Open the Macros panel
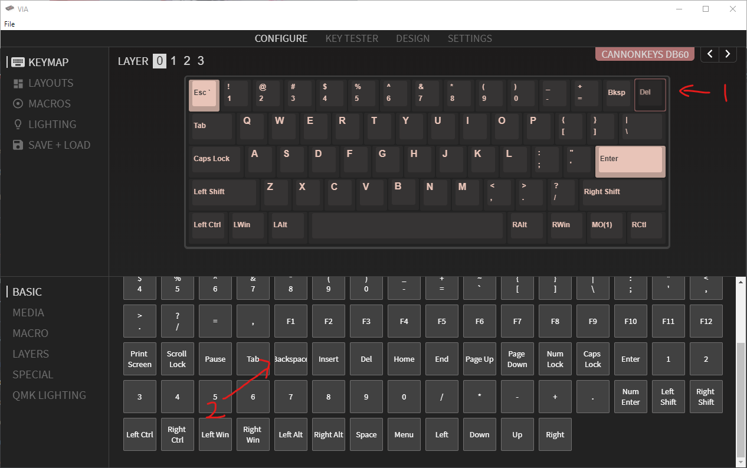Viewport: 747px width, 468px height. (x=50, y=104)
